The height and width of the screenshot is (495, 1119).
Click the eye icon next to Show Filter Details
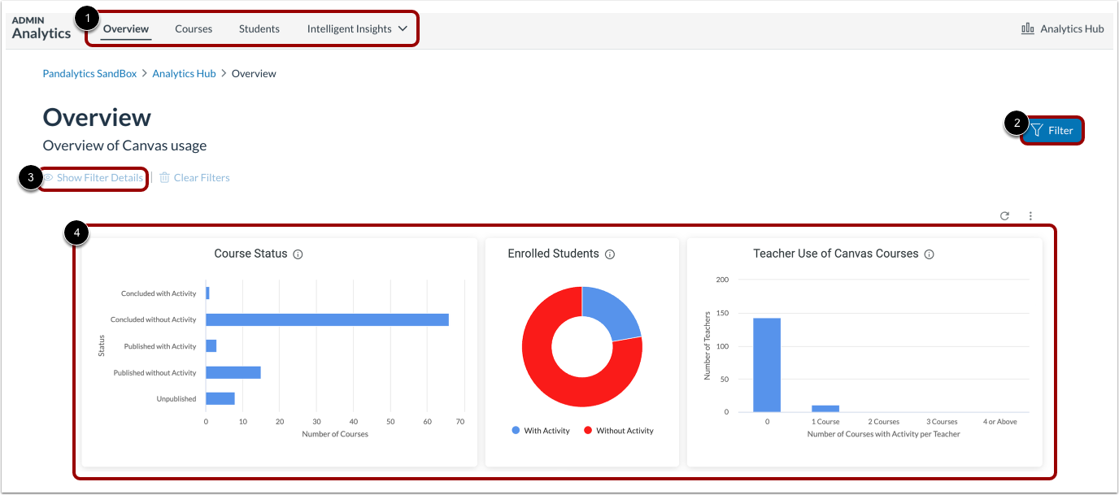pyautogui.click(x=49, y=177)
